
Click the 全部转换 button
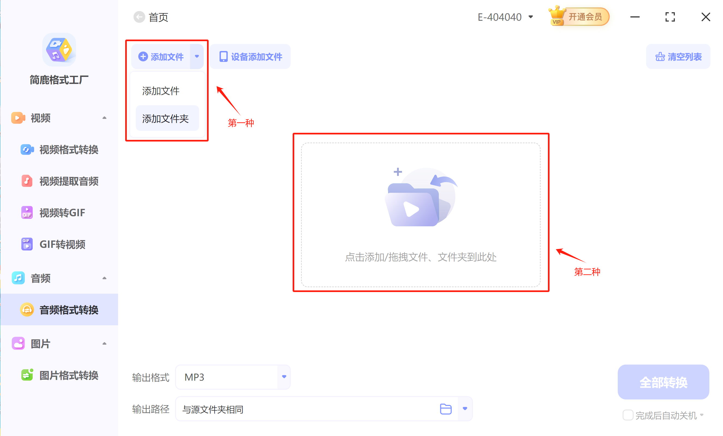tap(663, 382)
